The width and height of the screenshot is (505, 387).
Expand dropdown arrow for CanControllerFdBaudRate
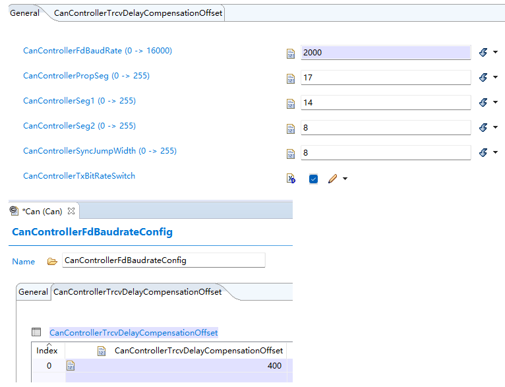[x=495, y=52]
